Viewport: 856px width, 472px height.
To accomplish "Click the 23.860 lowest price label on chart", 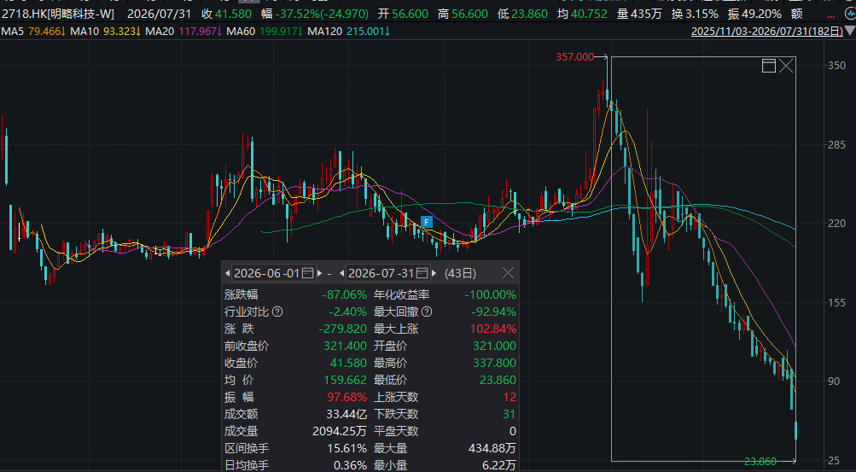I will point(760,462).
